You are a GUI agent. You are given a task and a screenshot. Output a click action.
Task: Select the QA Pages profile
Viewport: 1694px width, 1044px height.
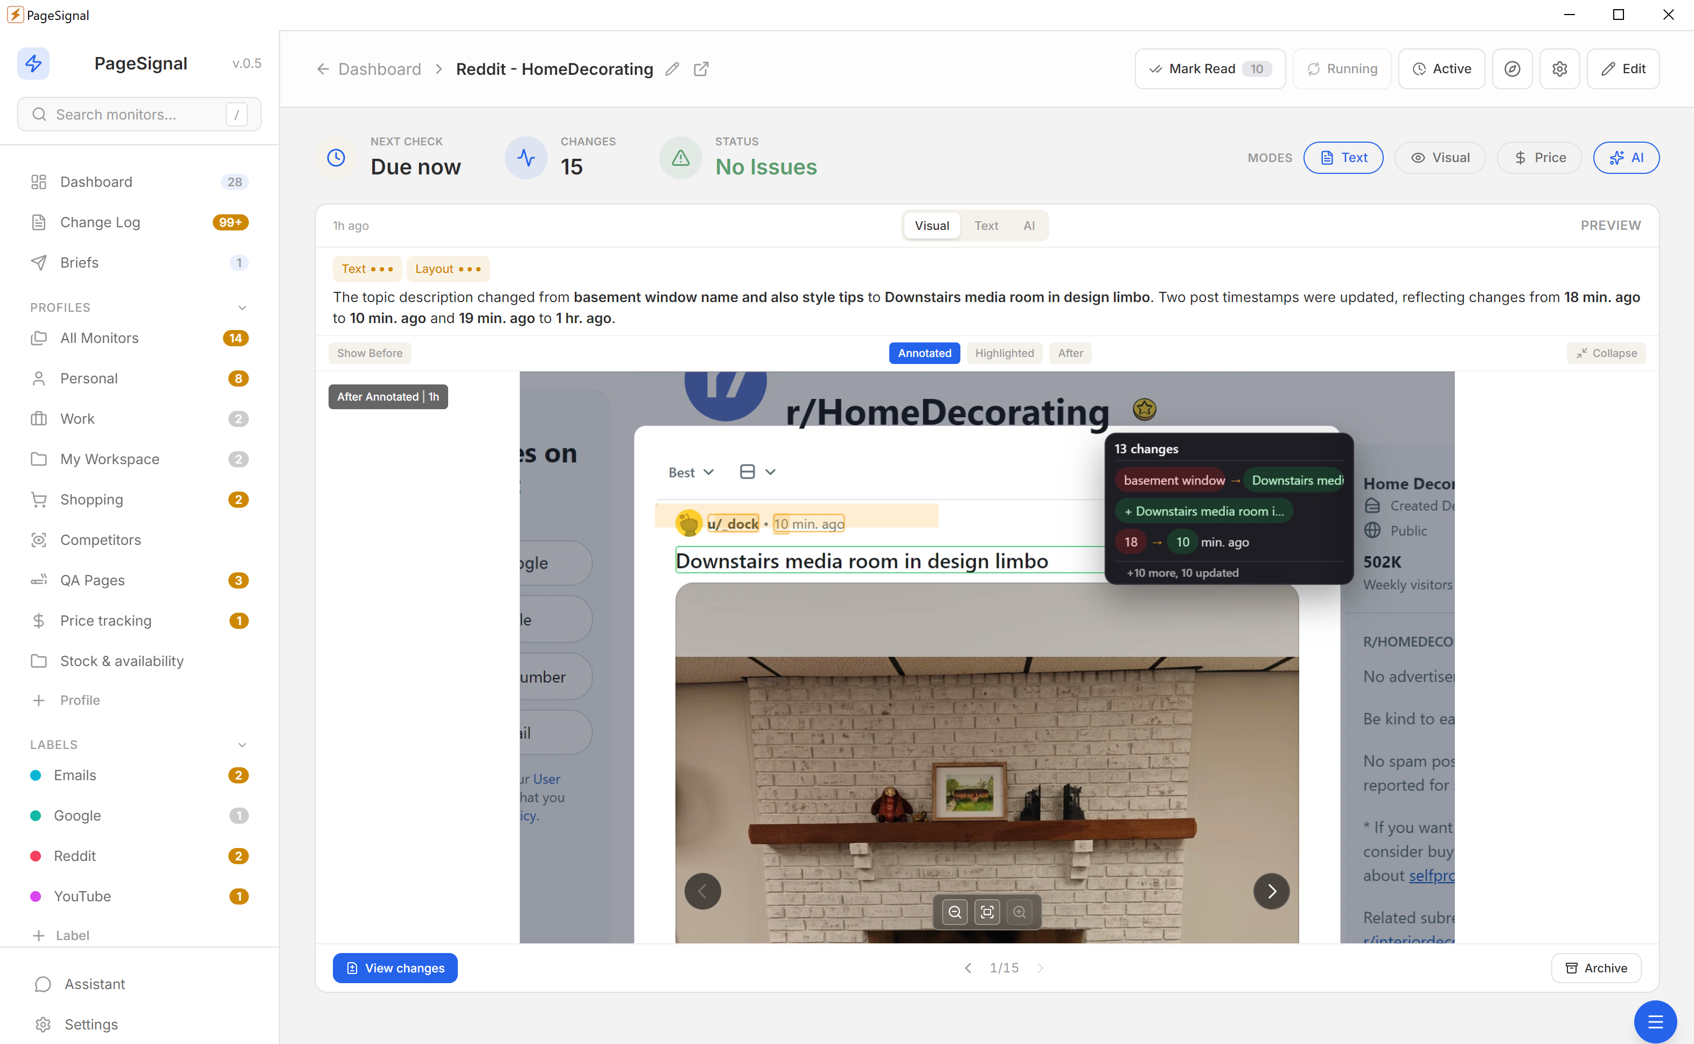[140, 581]
